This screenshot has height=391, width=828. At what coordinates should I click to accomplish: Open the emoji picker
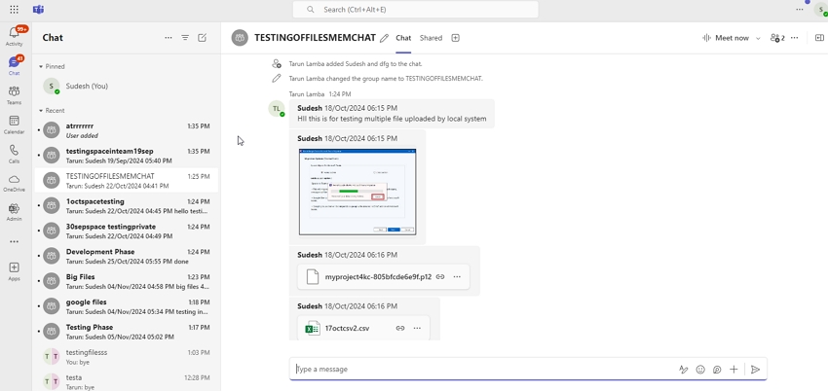pyautogui.click(x=700, y=370)
